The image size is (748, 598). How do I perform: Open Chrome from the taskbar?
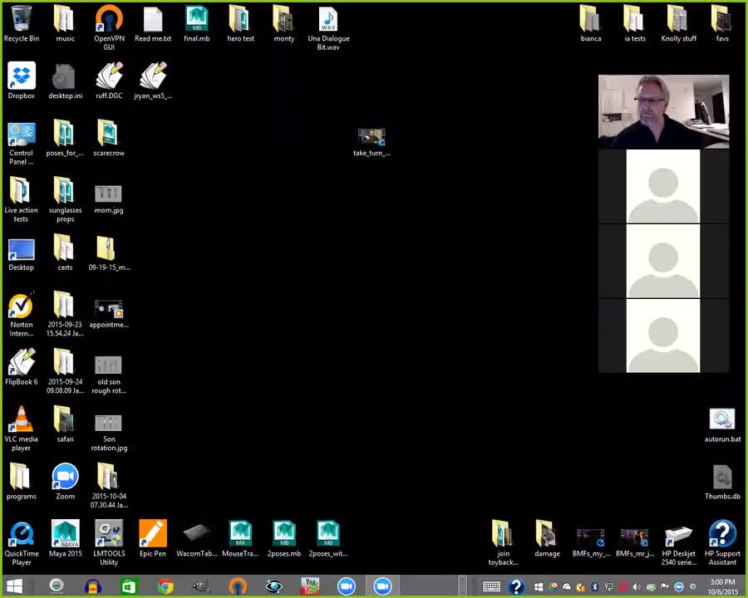(165, 586)
